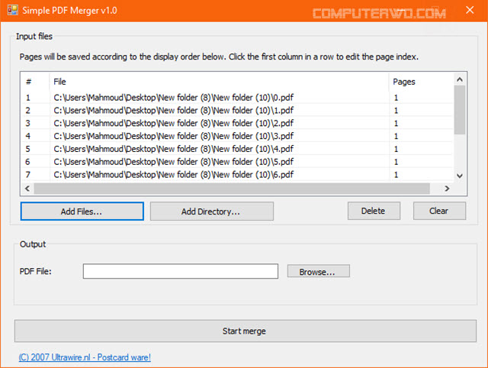Screen dimensions: 488x368
Task: Select the row for file 5.pdf
Action: pyautogui.click(x=236, y=162)
